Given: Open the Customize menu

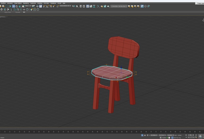Looking at the screenshot, I should 33,3.
